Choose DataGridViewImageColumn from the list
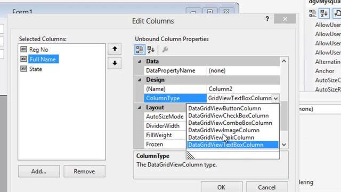This screenshot has height=192, width=341. pyautogui.click(x=232, y=130)
